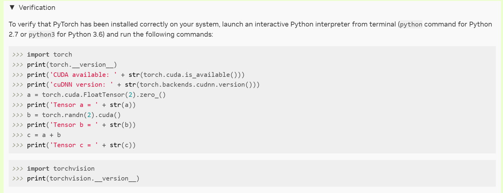
Task: Click the print(torch.__version__) line
Action: click(72, 65)
